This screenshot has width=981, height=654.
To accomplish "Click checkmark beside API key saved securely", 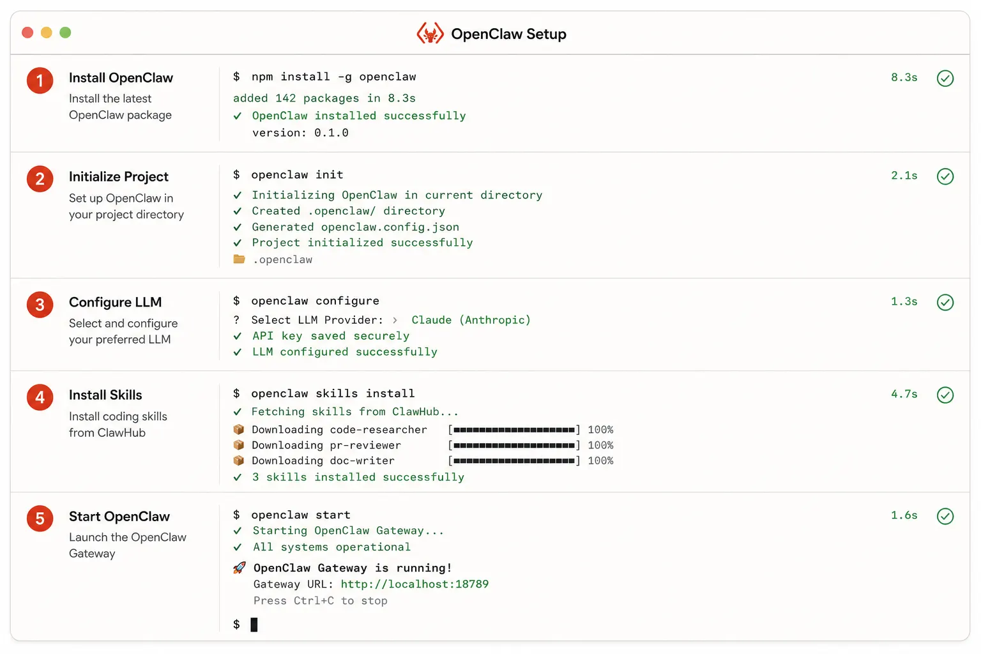I will (x=238, y=336).
